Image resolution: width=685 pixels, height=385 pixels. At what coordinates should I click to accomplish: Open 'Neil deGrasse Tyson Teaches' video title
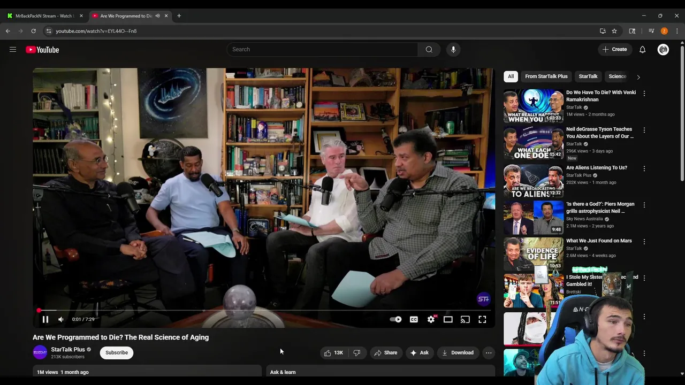pyautogui.click(x=600, y=133)
